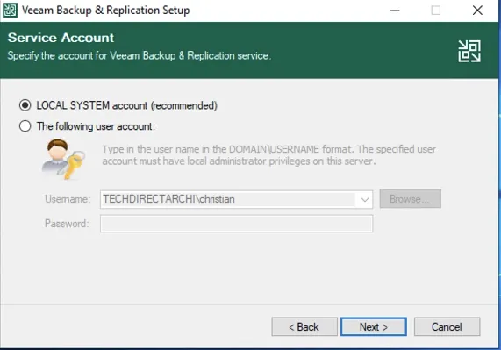Proceed with the Next button

click(374, 326)
